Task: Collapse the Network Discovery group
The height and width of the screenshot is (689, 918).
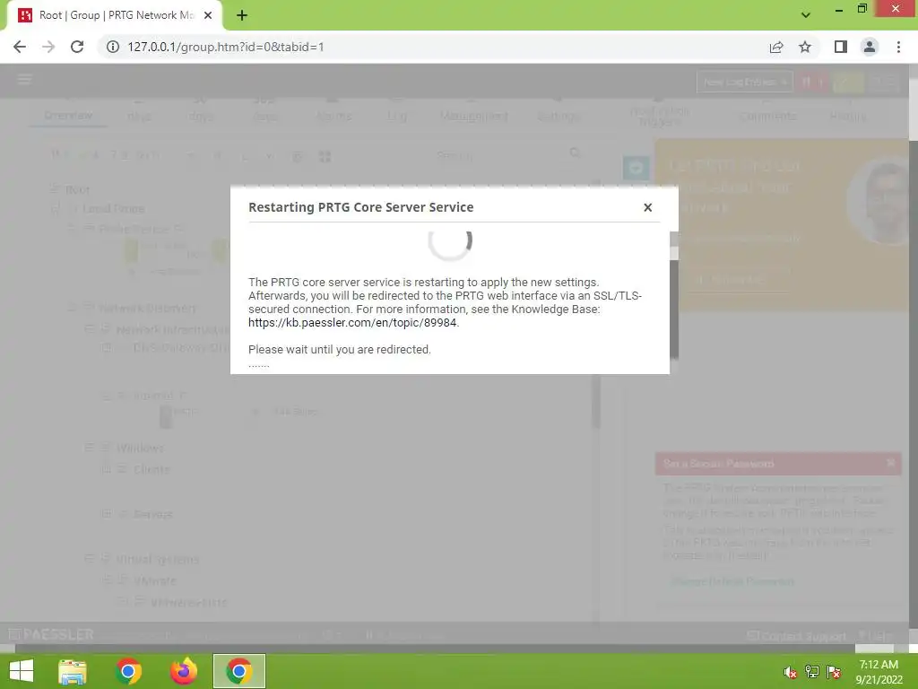Action: pyautogui.click(x=72, y=309)
